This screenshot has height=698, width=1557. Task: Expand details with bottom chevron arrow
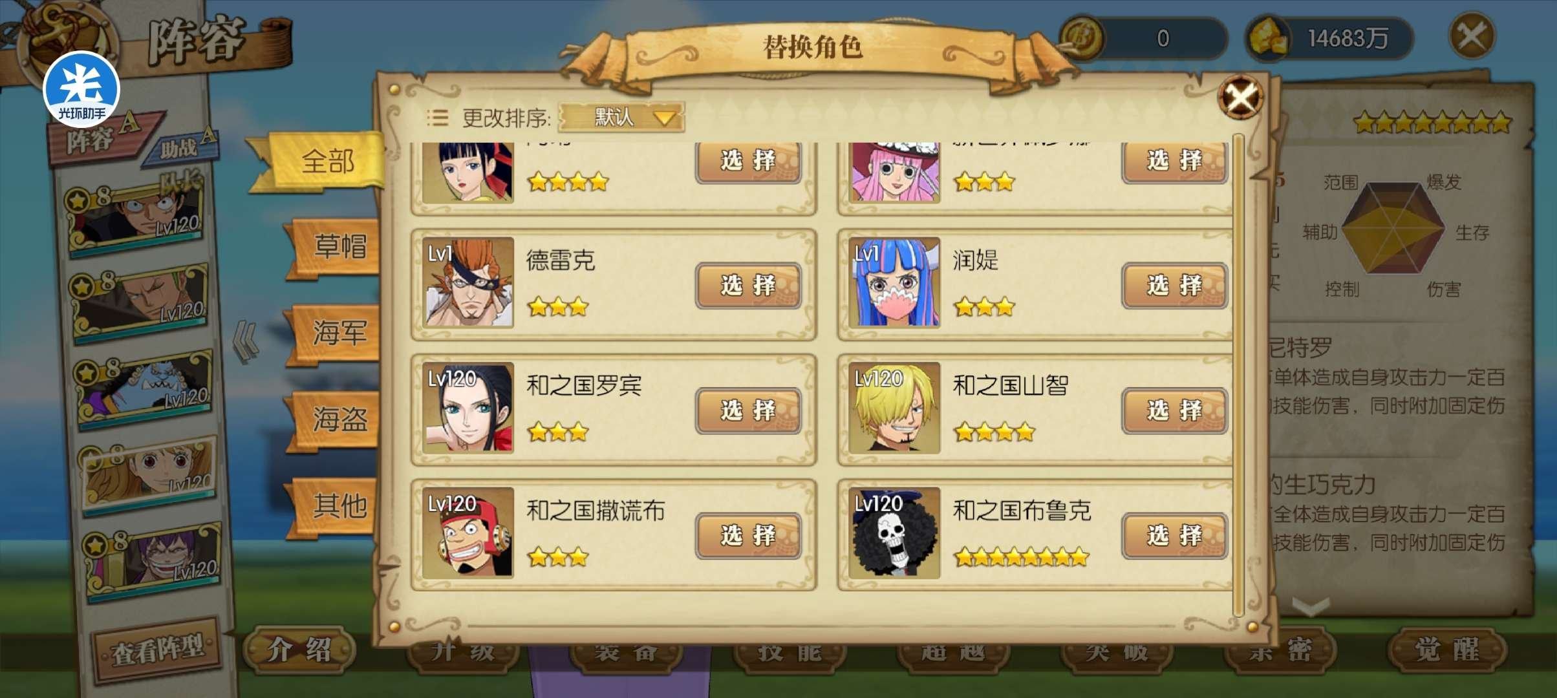tap(1311, 606)
